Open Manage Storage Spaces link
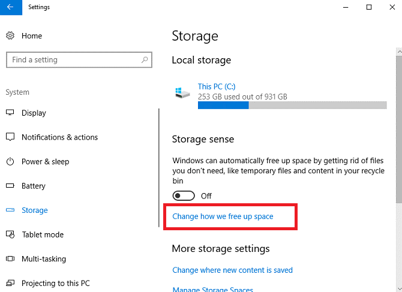This screenshot has height=292, width=402. 213,289
